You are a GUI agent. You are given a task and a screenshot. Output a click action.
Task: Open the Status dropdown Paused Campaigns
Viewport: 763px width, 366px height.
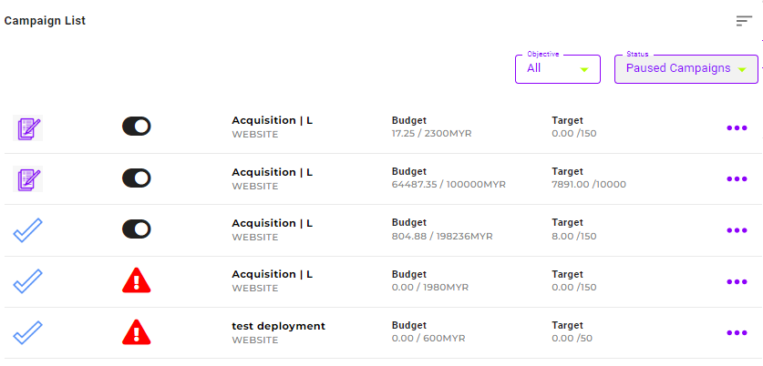click(686, 69)
